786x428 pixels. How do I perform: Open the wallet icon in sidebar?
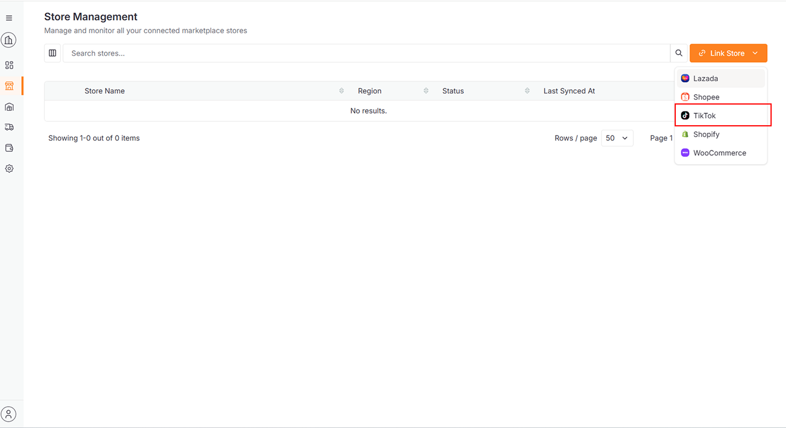pos(9,148)
